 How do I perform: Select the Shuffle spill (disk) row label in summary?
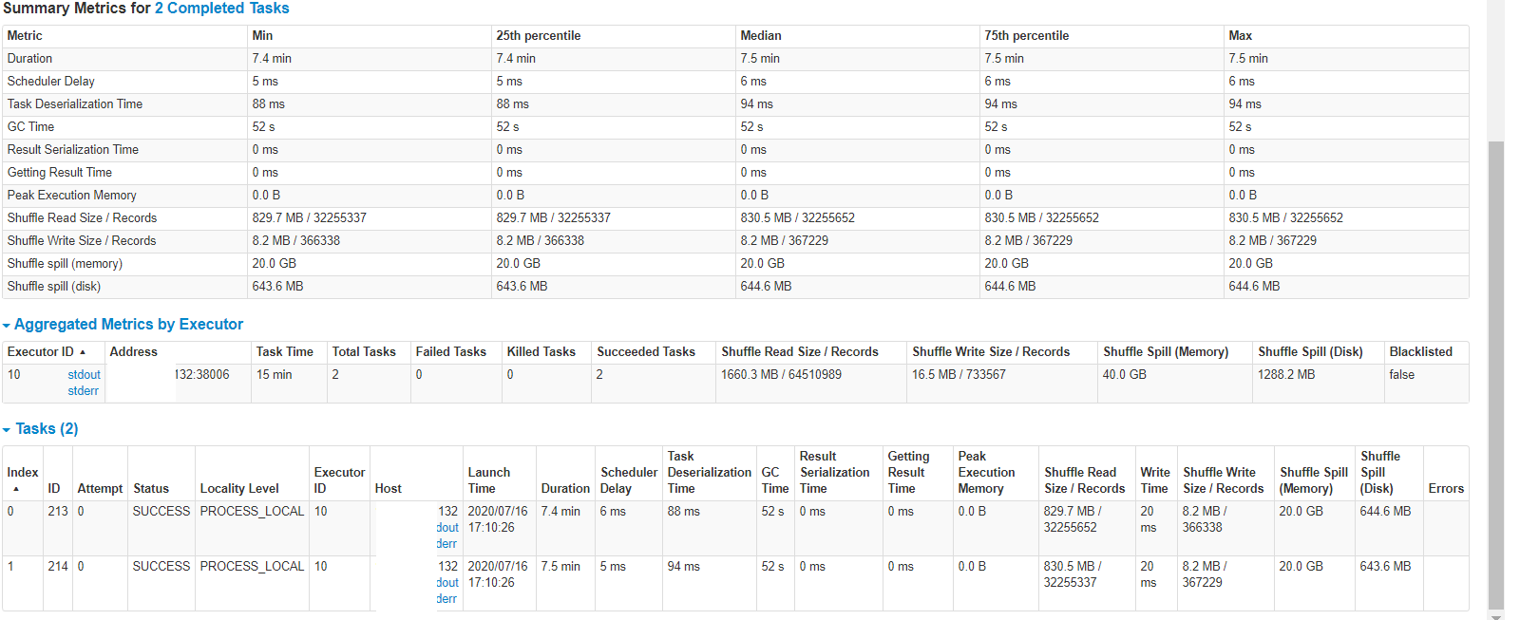click(x=54, y=287)
